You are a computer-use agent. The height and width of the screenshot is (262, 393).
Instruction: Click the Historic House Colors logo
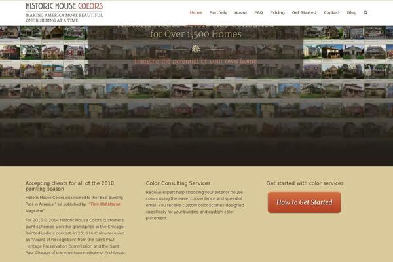tap(64, 7)
